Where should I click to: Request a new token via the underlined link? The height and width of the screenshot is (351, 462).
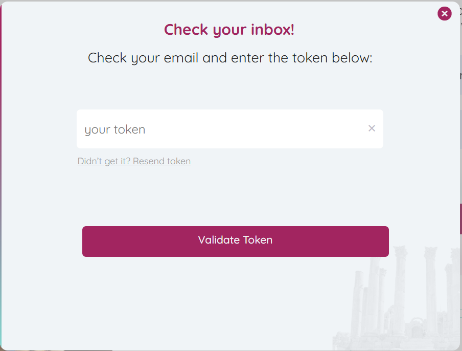tap(134, 161)
